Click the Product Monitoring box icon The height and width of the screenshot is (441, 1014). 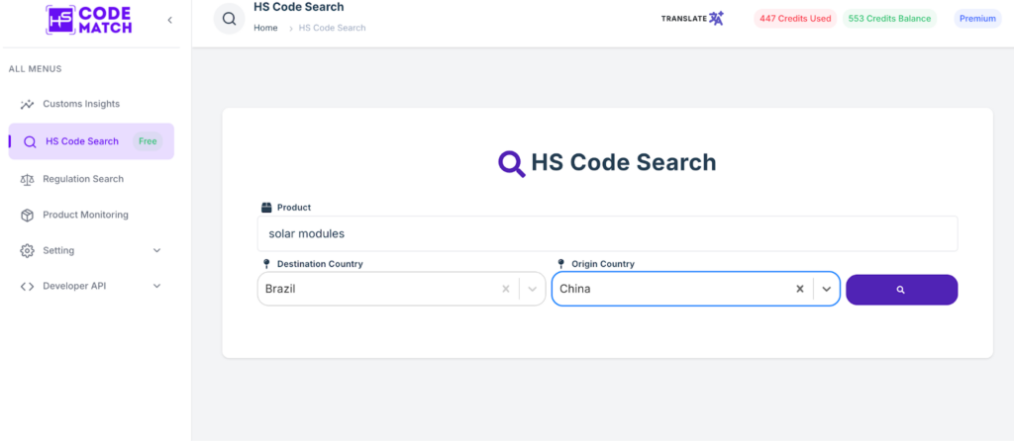click(27, 215)
